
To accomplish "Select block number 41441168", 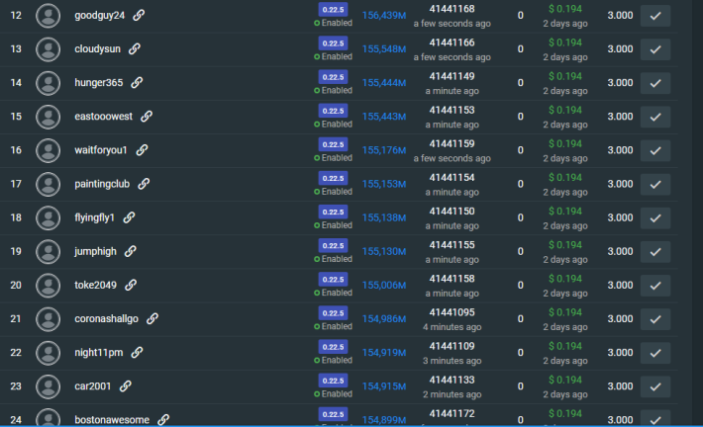I will pyautogui.click(x=452, y=9).
